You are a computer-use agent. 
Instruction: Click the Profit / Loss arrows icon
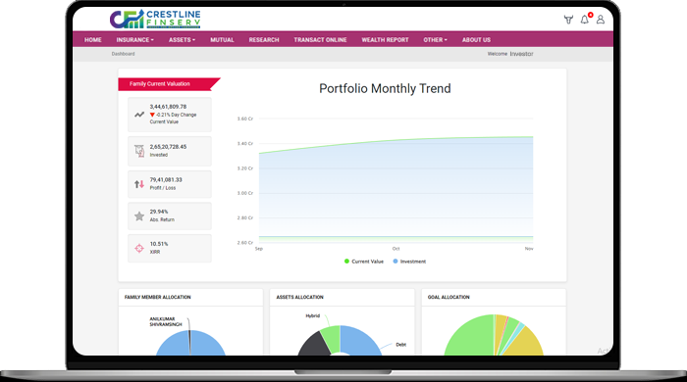point(139,184)
